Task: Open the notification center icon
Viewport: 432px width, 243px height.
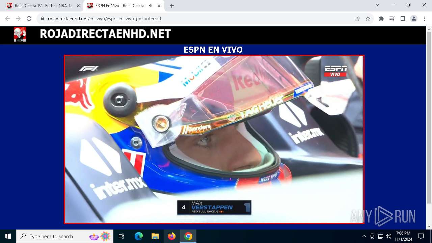Action: point(421,237)
